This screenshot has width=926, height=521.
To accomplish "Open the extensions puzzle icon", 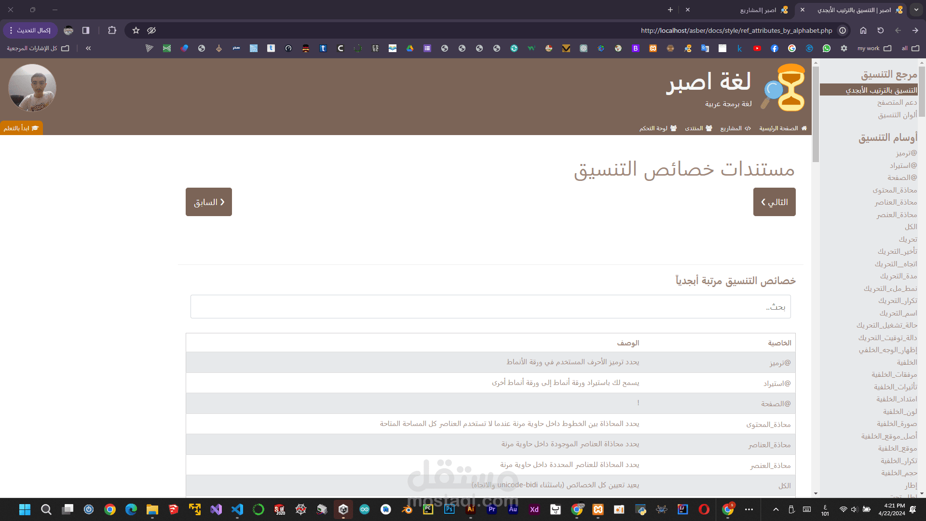I will pos(112,30).
